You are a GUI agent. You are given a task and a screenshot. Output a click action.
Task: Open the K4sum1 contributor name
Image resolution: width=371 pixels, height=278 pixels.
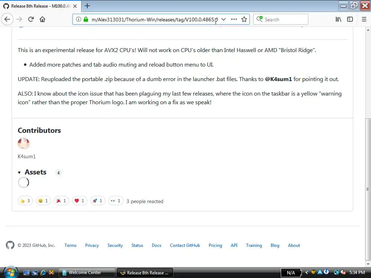[27, 156]
